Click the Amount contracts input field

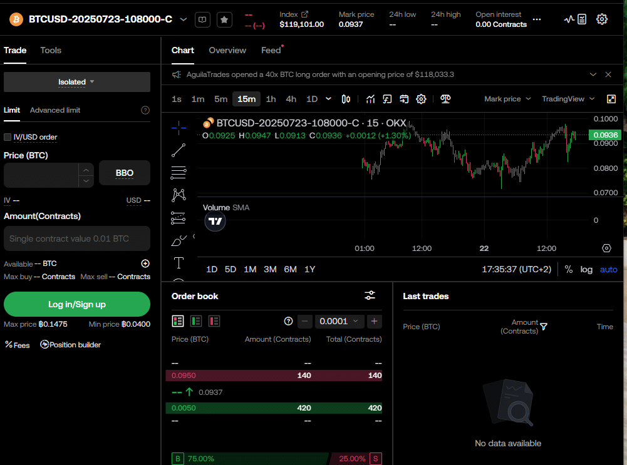[x=77, y=238]
